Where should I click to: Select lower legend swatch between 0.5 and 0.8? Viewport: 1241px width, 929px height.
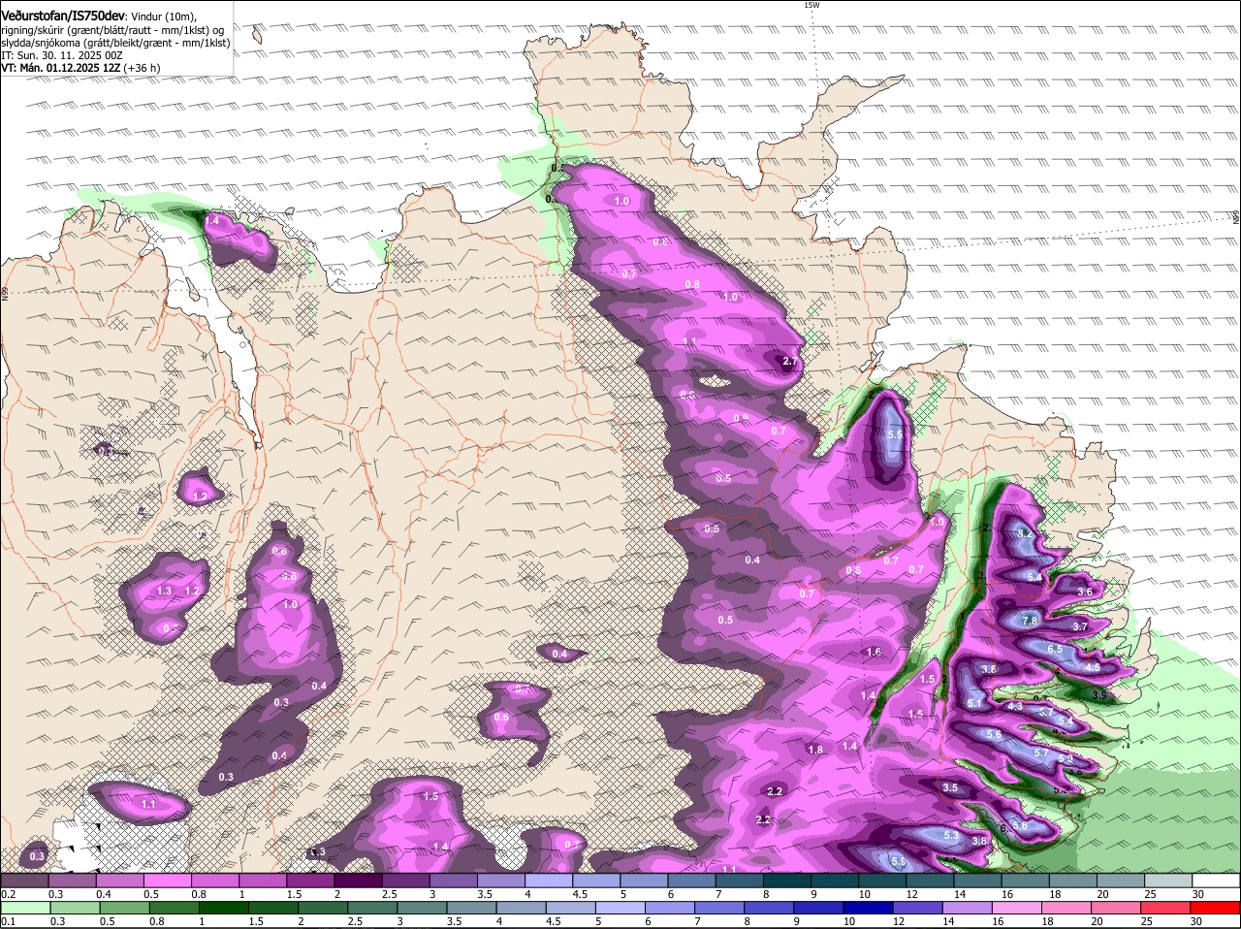(126, 909)
